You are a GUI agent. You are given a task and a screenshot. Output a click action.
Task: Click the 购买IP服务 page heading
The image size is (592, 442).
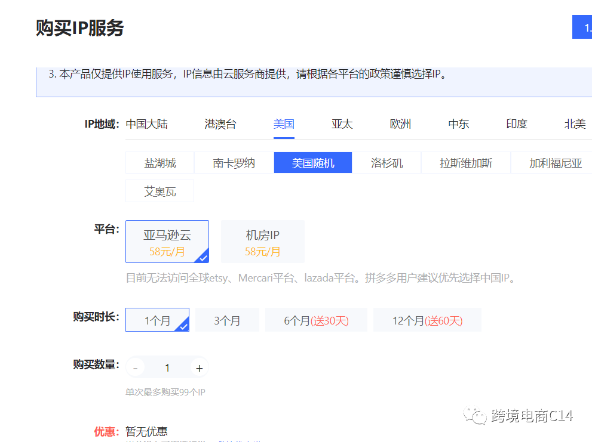coord(79,28)
